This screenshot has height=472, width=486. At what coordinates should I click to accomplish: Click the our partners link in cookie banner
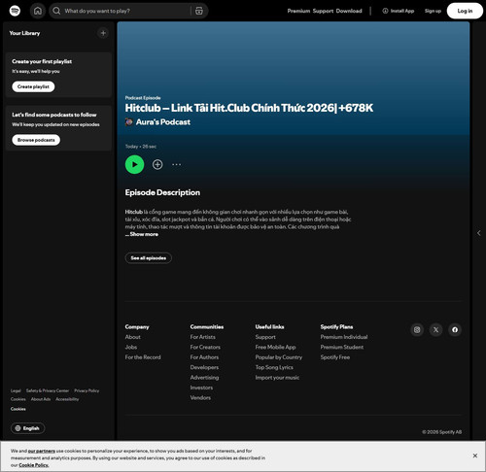(42, 451)
